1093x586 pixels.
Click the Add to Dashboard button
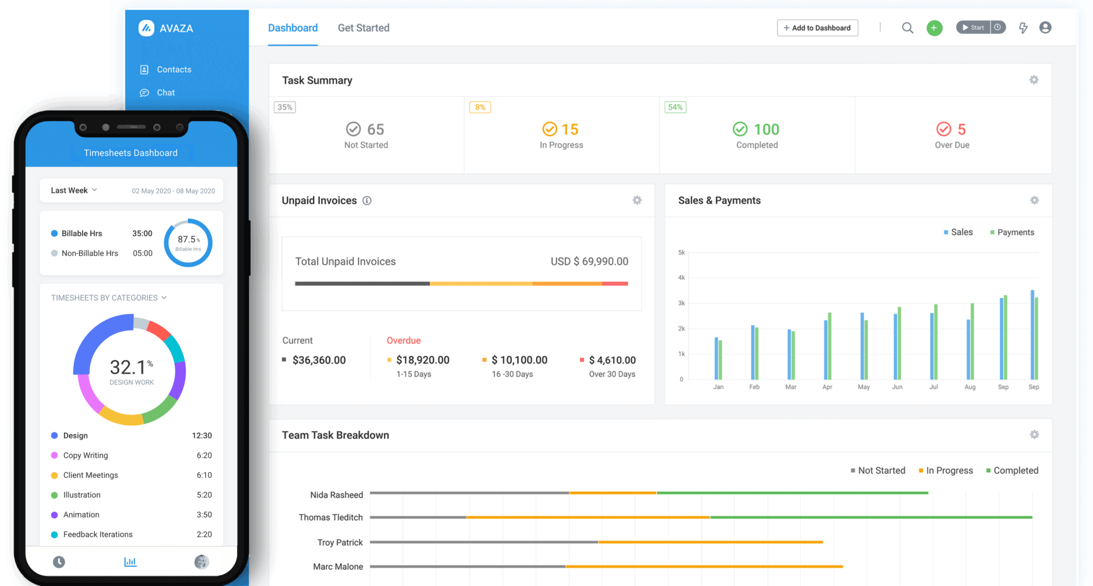point(817,27)
